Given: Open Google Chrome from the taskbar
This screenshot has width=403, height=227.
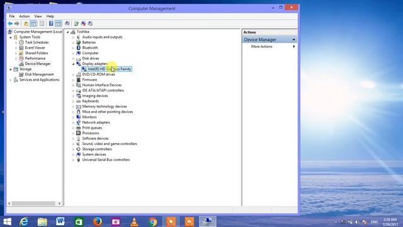Looking at the screenshot, I should tap(152, 221).
